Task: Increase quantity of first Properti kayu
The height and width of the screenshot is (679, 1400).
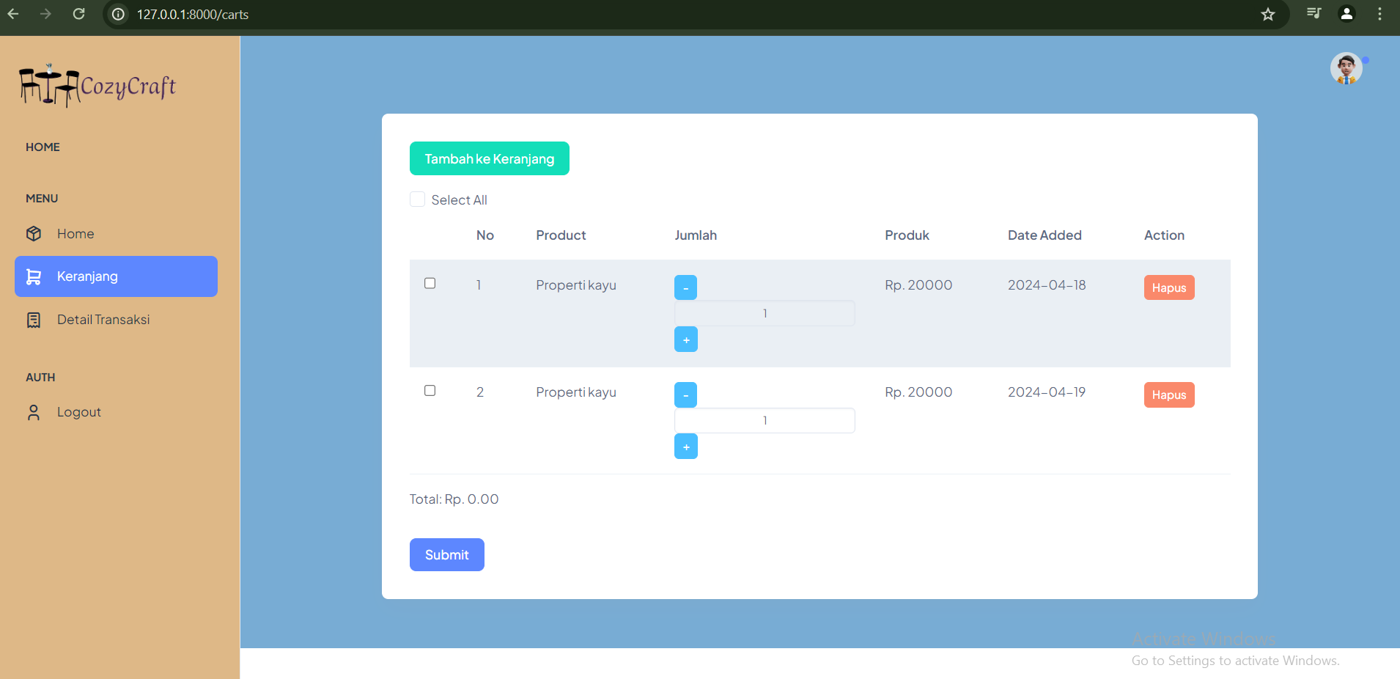Action: [x=685, y=339]
